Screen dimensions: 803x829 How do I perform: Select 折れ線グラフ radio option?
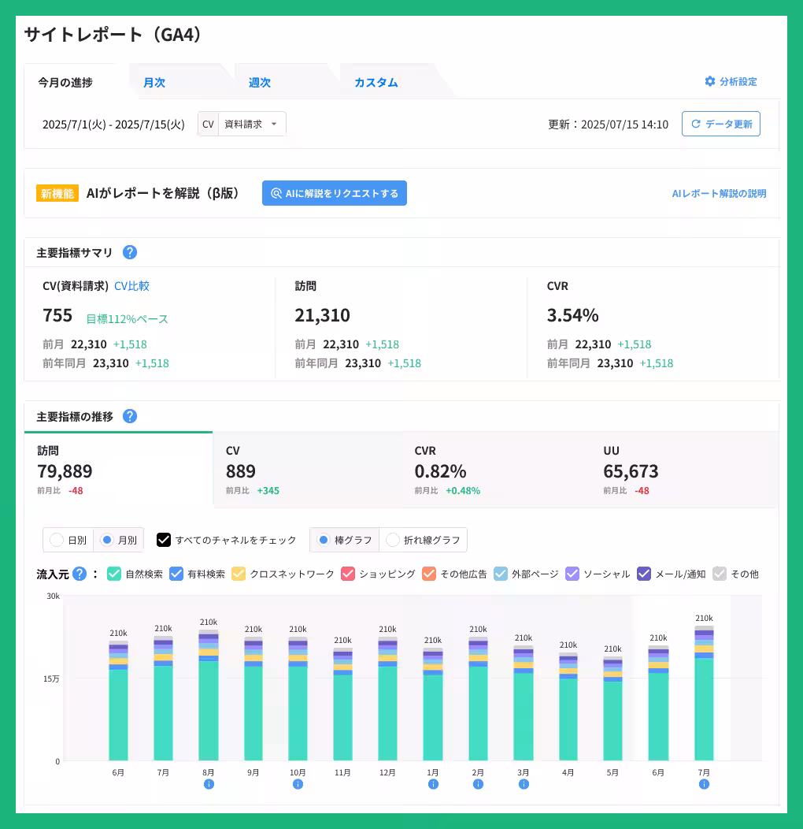393,540
